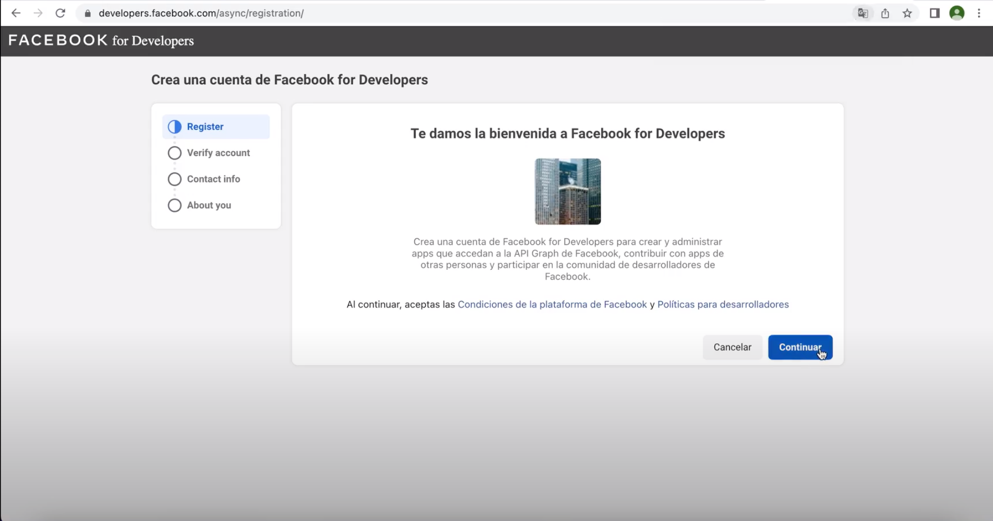Open the About you step
The width and height of the screenshot is (993, 521).
(x=216, y=205)
